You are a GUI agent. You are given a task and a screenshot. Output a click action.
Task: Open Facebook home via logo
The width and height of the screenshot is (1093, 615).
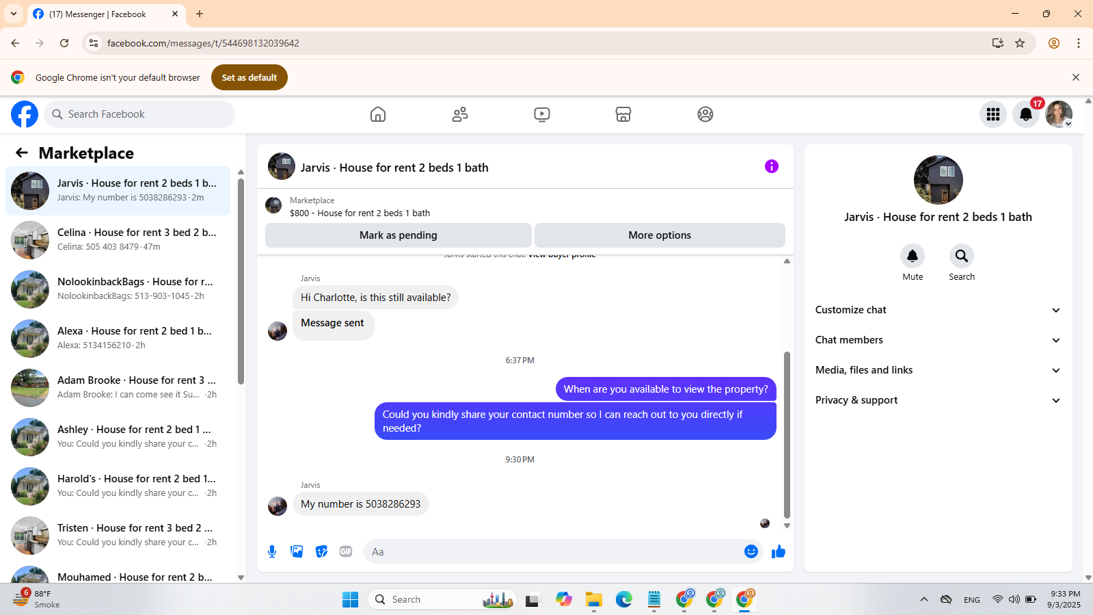point(25,114)
